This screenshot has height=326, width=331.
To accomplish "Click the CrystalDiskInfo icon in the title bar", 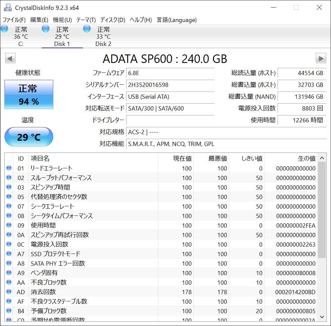I will [x=7, y=7].
